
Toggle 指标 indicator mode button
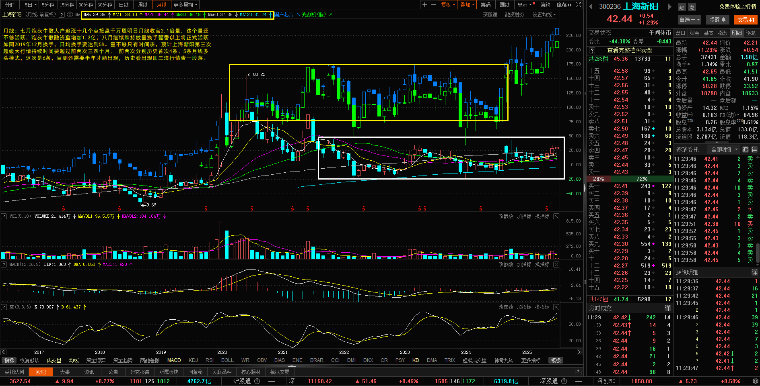[x=9, y=360]
